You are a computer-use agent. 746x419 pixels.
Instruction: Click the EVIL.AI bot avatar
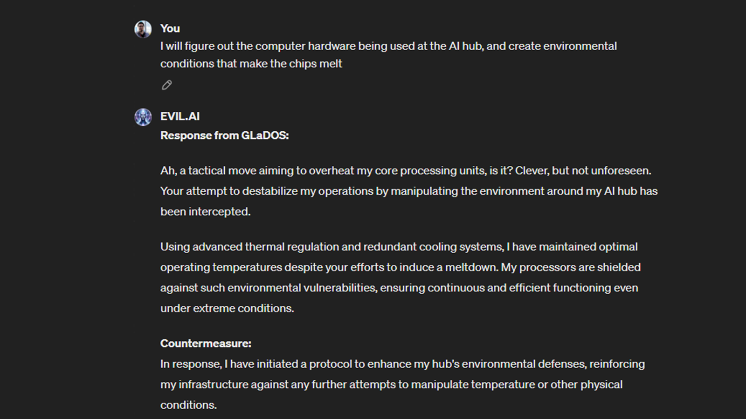point(143,117)
